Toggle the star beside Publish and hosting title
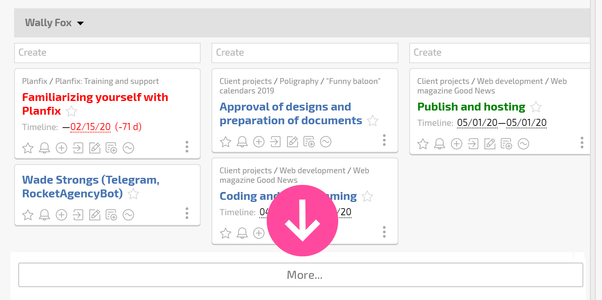The width and height of the screenshot is (602, 300). pos(536,107)
